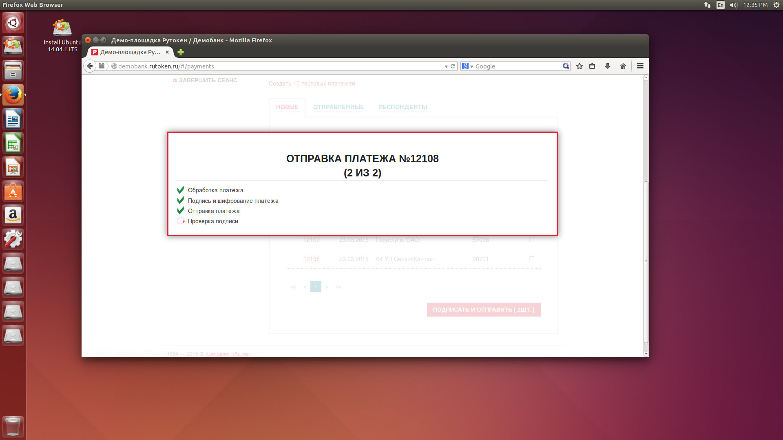
Task: Go to the Firefox home page
Action: point(623,66)
